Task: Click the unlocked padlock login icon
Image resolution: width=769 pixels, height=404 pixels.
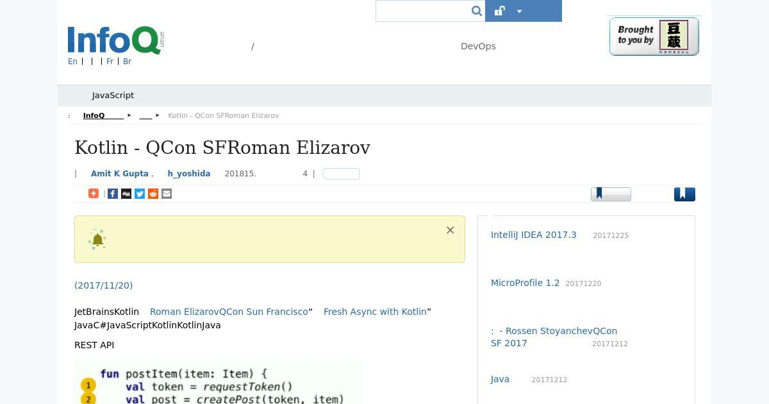Action: (500, 11)
